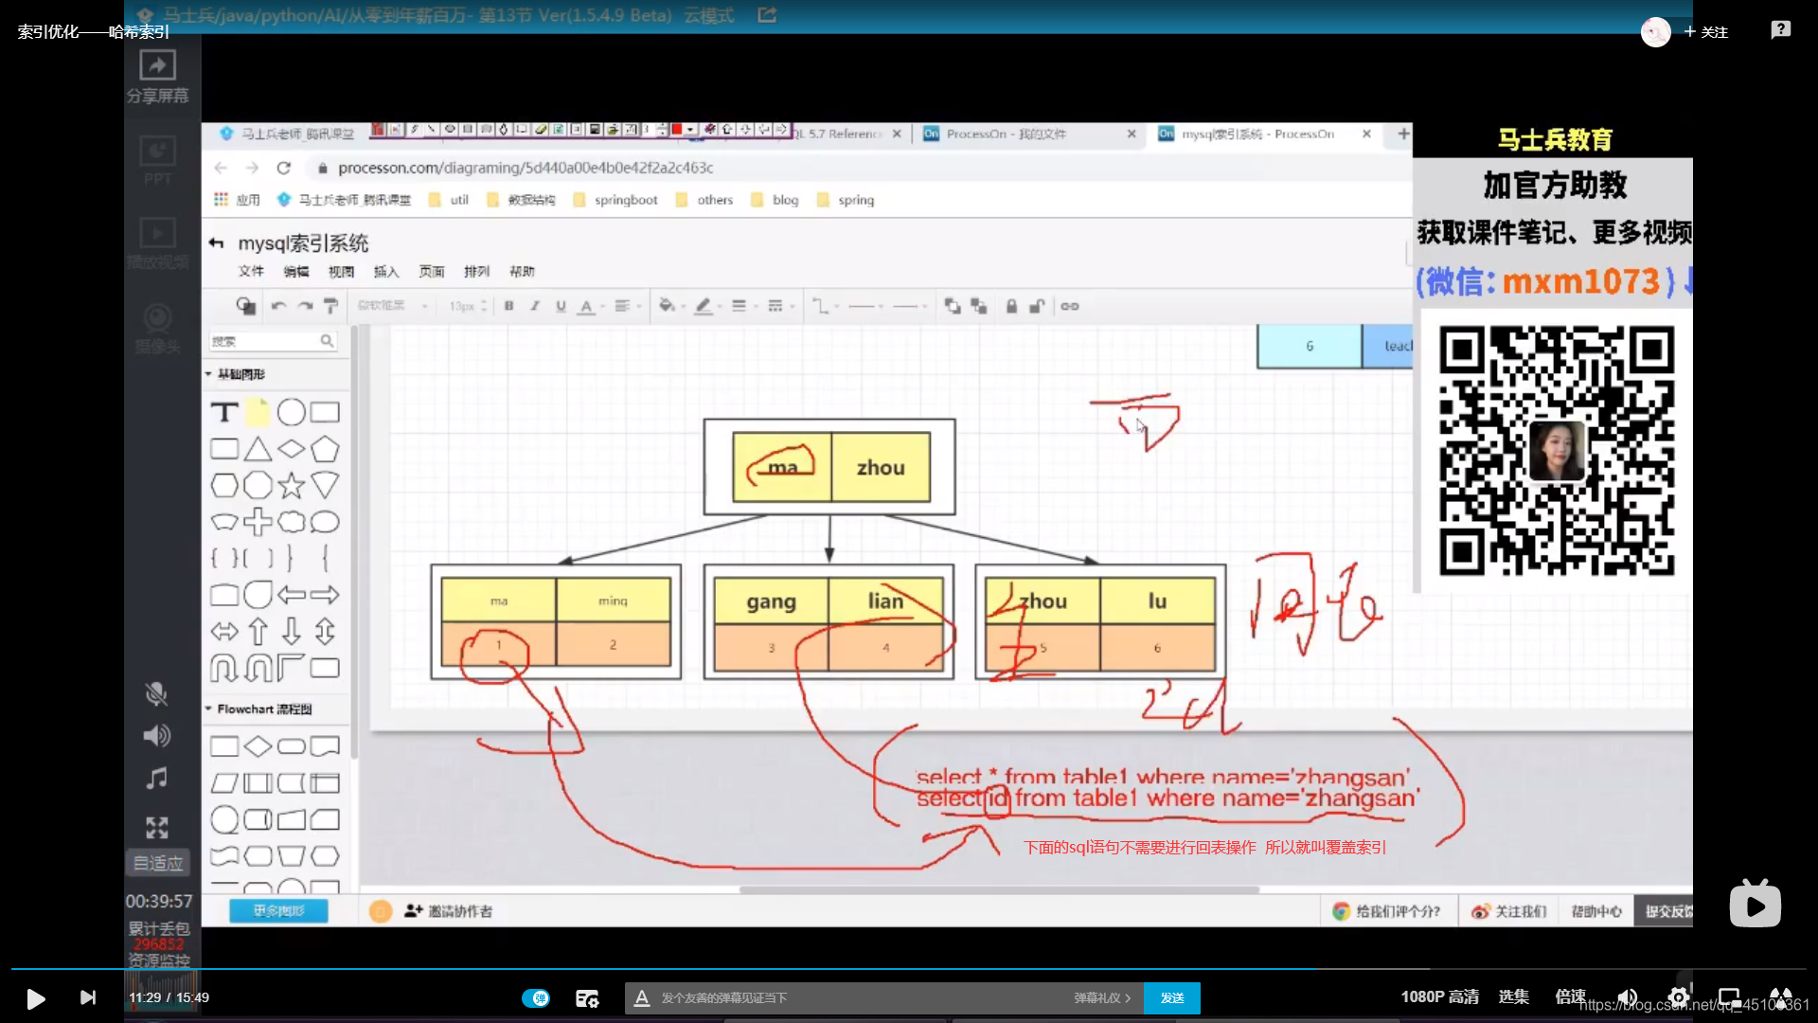Open the video player settings gear
Image resolution: width=1818 pixels, height=1023 pixels.
tap(1678, 997)
